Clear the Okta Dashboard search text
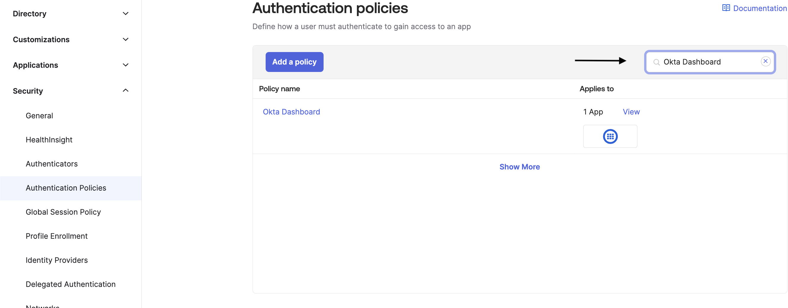This screenshot has height=308, width=788. pyautogui.click(x=765, y=61)
